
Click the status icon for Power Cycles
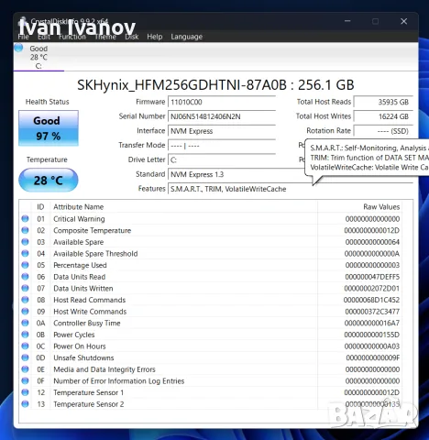[25, 335]
